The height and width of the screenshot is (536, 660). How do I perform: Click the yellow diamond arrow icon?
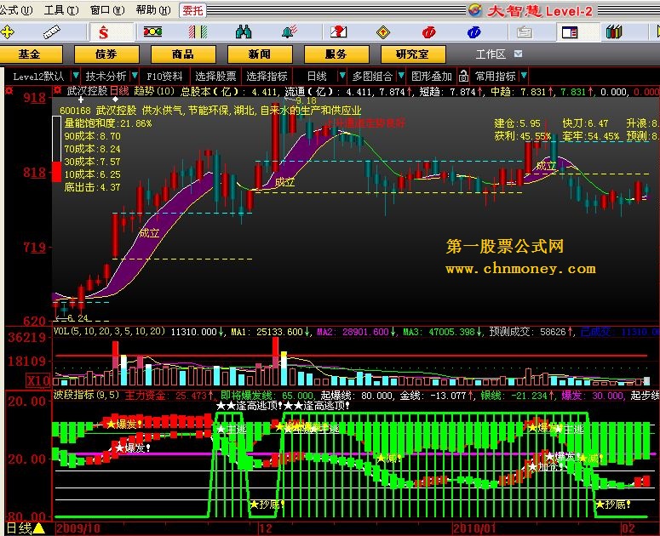(x=383, y=32)
